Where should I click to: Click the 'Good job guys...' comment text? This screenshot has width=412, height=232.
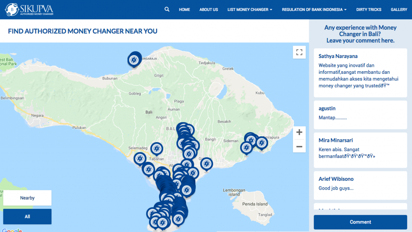(x=336, y=188)
